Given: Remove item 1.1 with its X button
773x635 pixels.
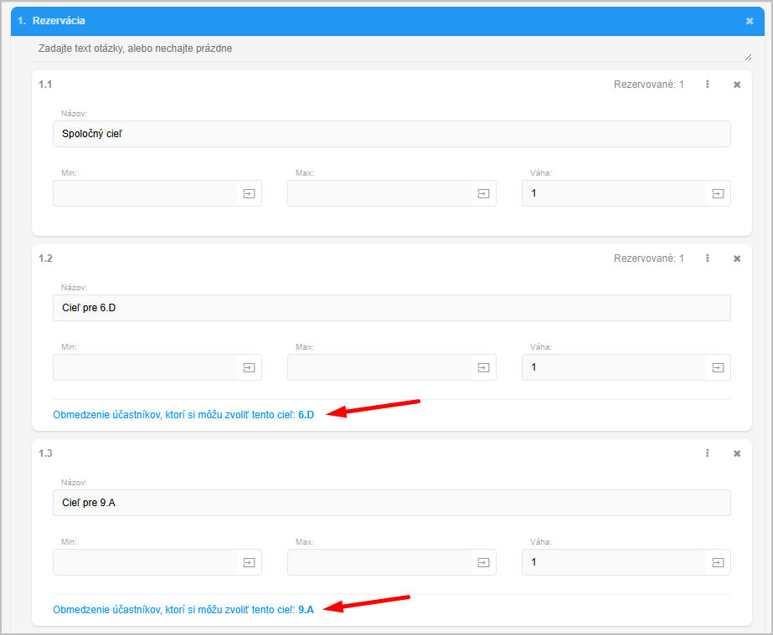Looking at the screenshot, I should (737, 84).
